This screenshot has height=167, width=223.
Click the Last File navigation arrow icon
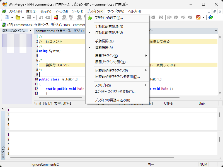tap(190, 18)
